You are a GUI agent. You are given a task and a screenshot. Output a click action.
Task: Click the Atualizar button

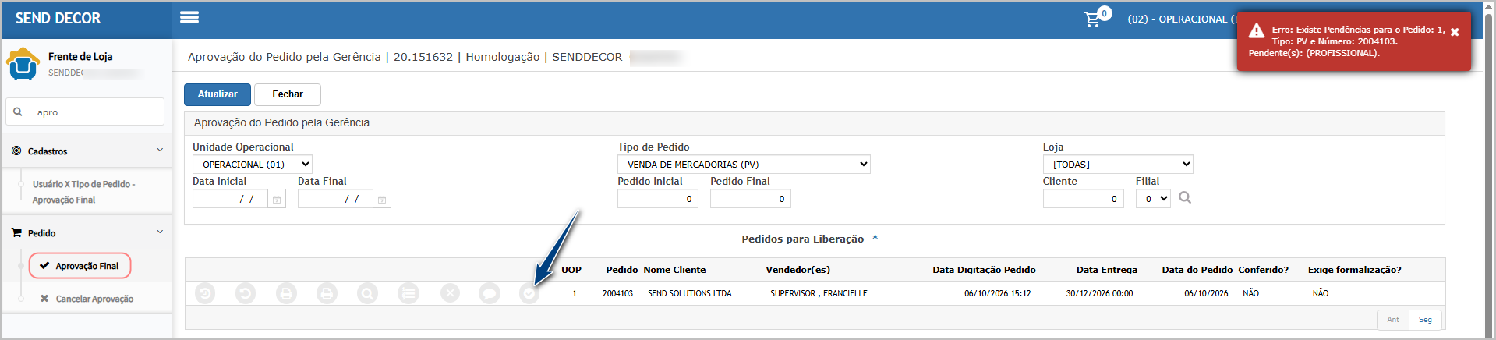click(218, 94)
